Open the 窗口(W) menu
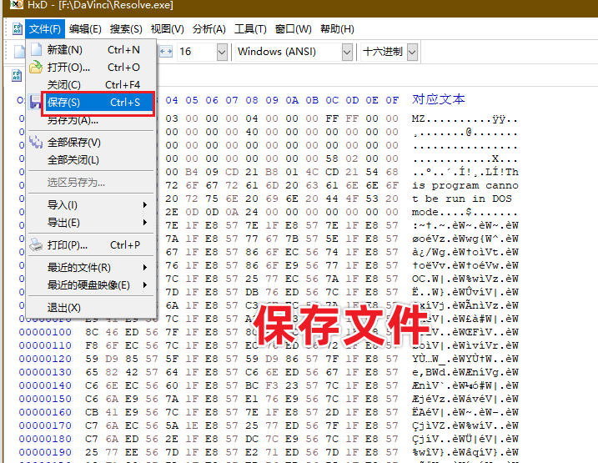 pos(293,29)
